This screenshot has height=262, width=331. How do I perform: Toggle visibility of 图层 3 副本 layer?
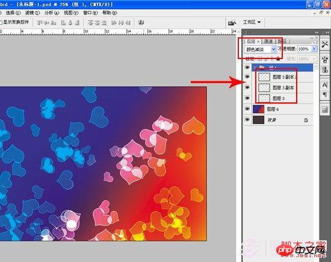point(247,87)
